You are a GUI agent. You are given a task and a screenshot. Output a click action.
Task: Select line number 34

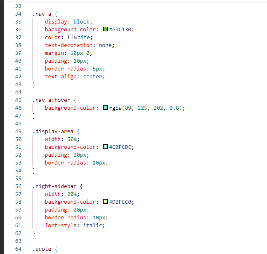click(x=18, y=14)
